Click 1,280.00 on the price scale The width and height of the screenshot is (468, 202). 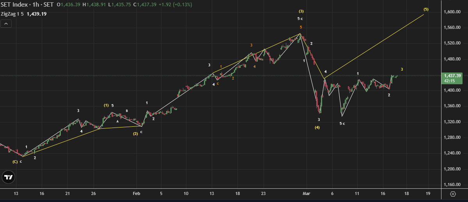click(452, 138)
